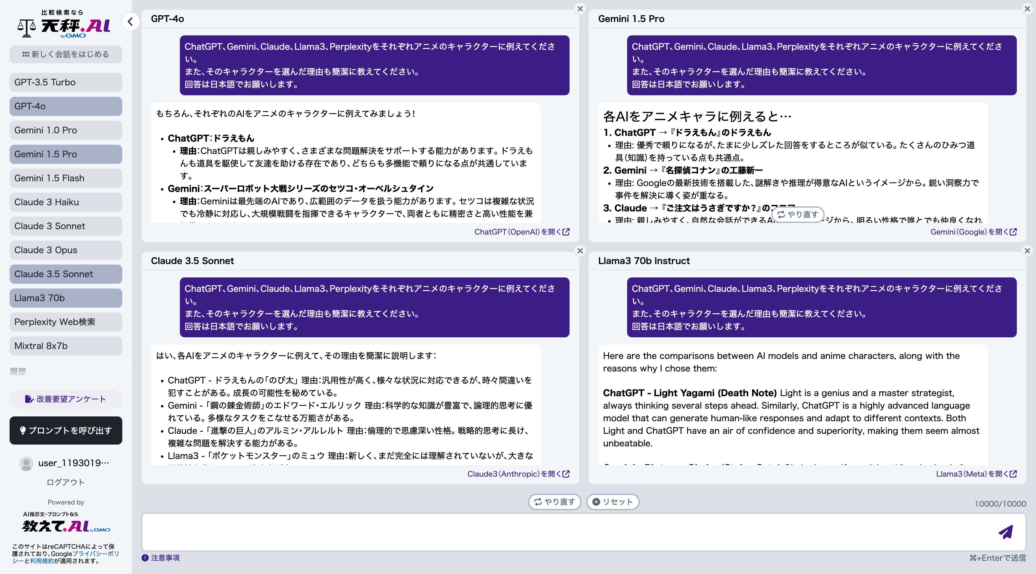This screenshot has height=574, width=1036.
Task: Toggle the Claude 3 Opus model
Action: point(66,250)
